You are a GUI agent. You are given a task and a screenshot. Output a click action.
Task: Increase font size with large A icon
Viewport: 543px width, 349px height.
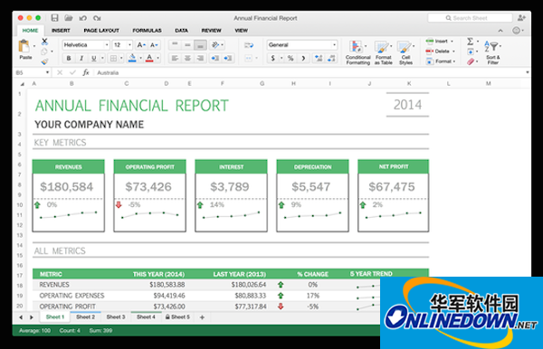click(x=141, y=45)
